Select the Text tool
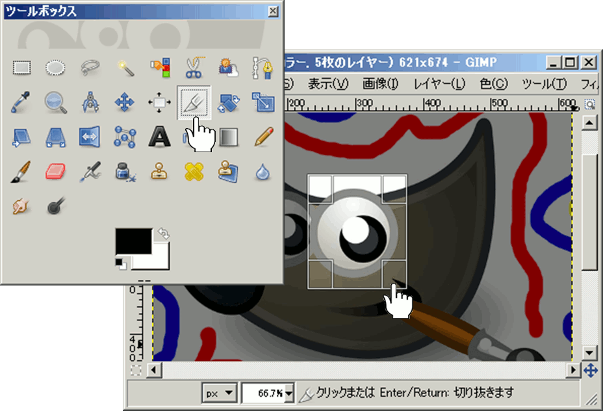Image resolution: width=603 pixels, height=411 pixels. tap(159, 136)
